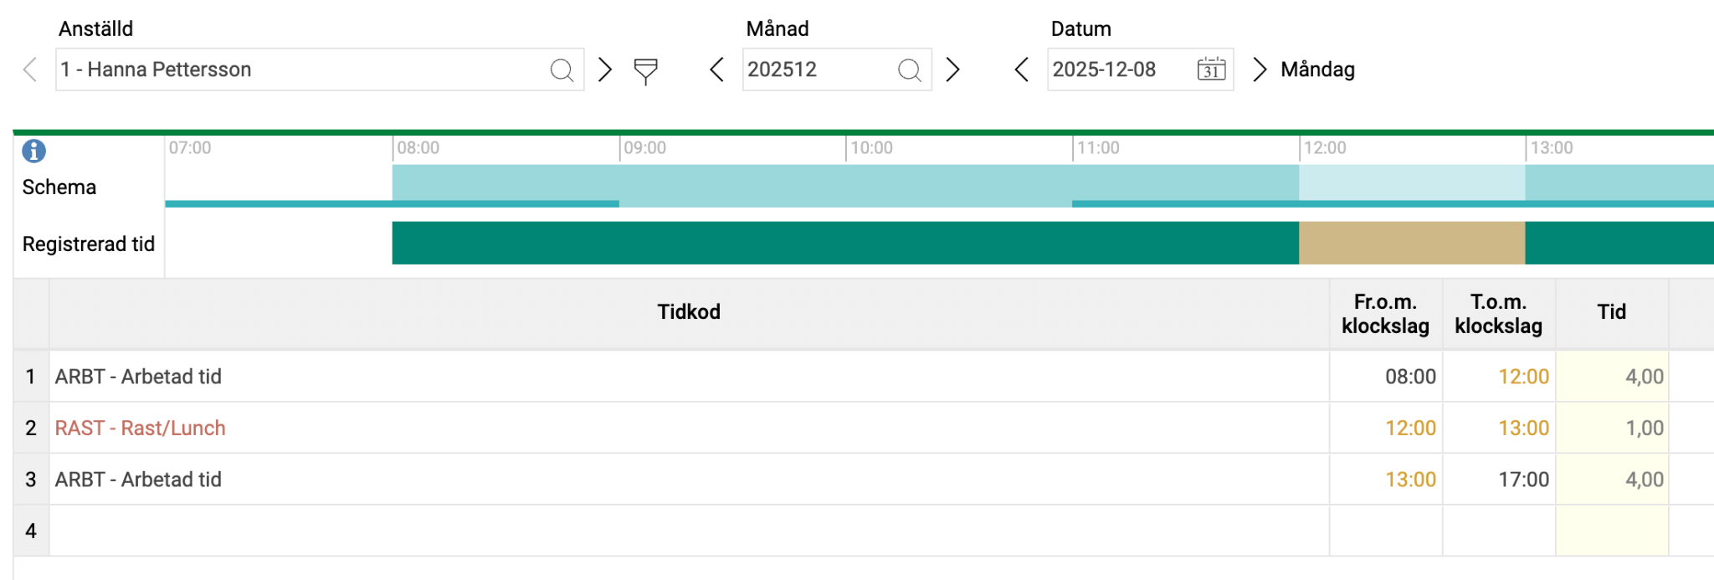Click the tan lunch break block
Viewport: 1714px width, 580px height.
[1411, 243]
